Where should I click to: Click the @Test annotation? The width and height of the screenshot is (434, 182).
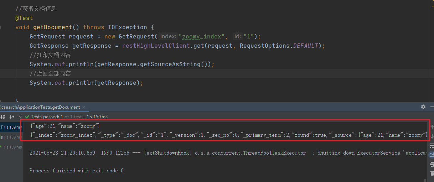click(x=24, y=18)
